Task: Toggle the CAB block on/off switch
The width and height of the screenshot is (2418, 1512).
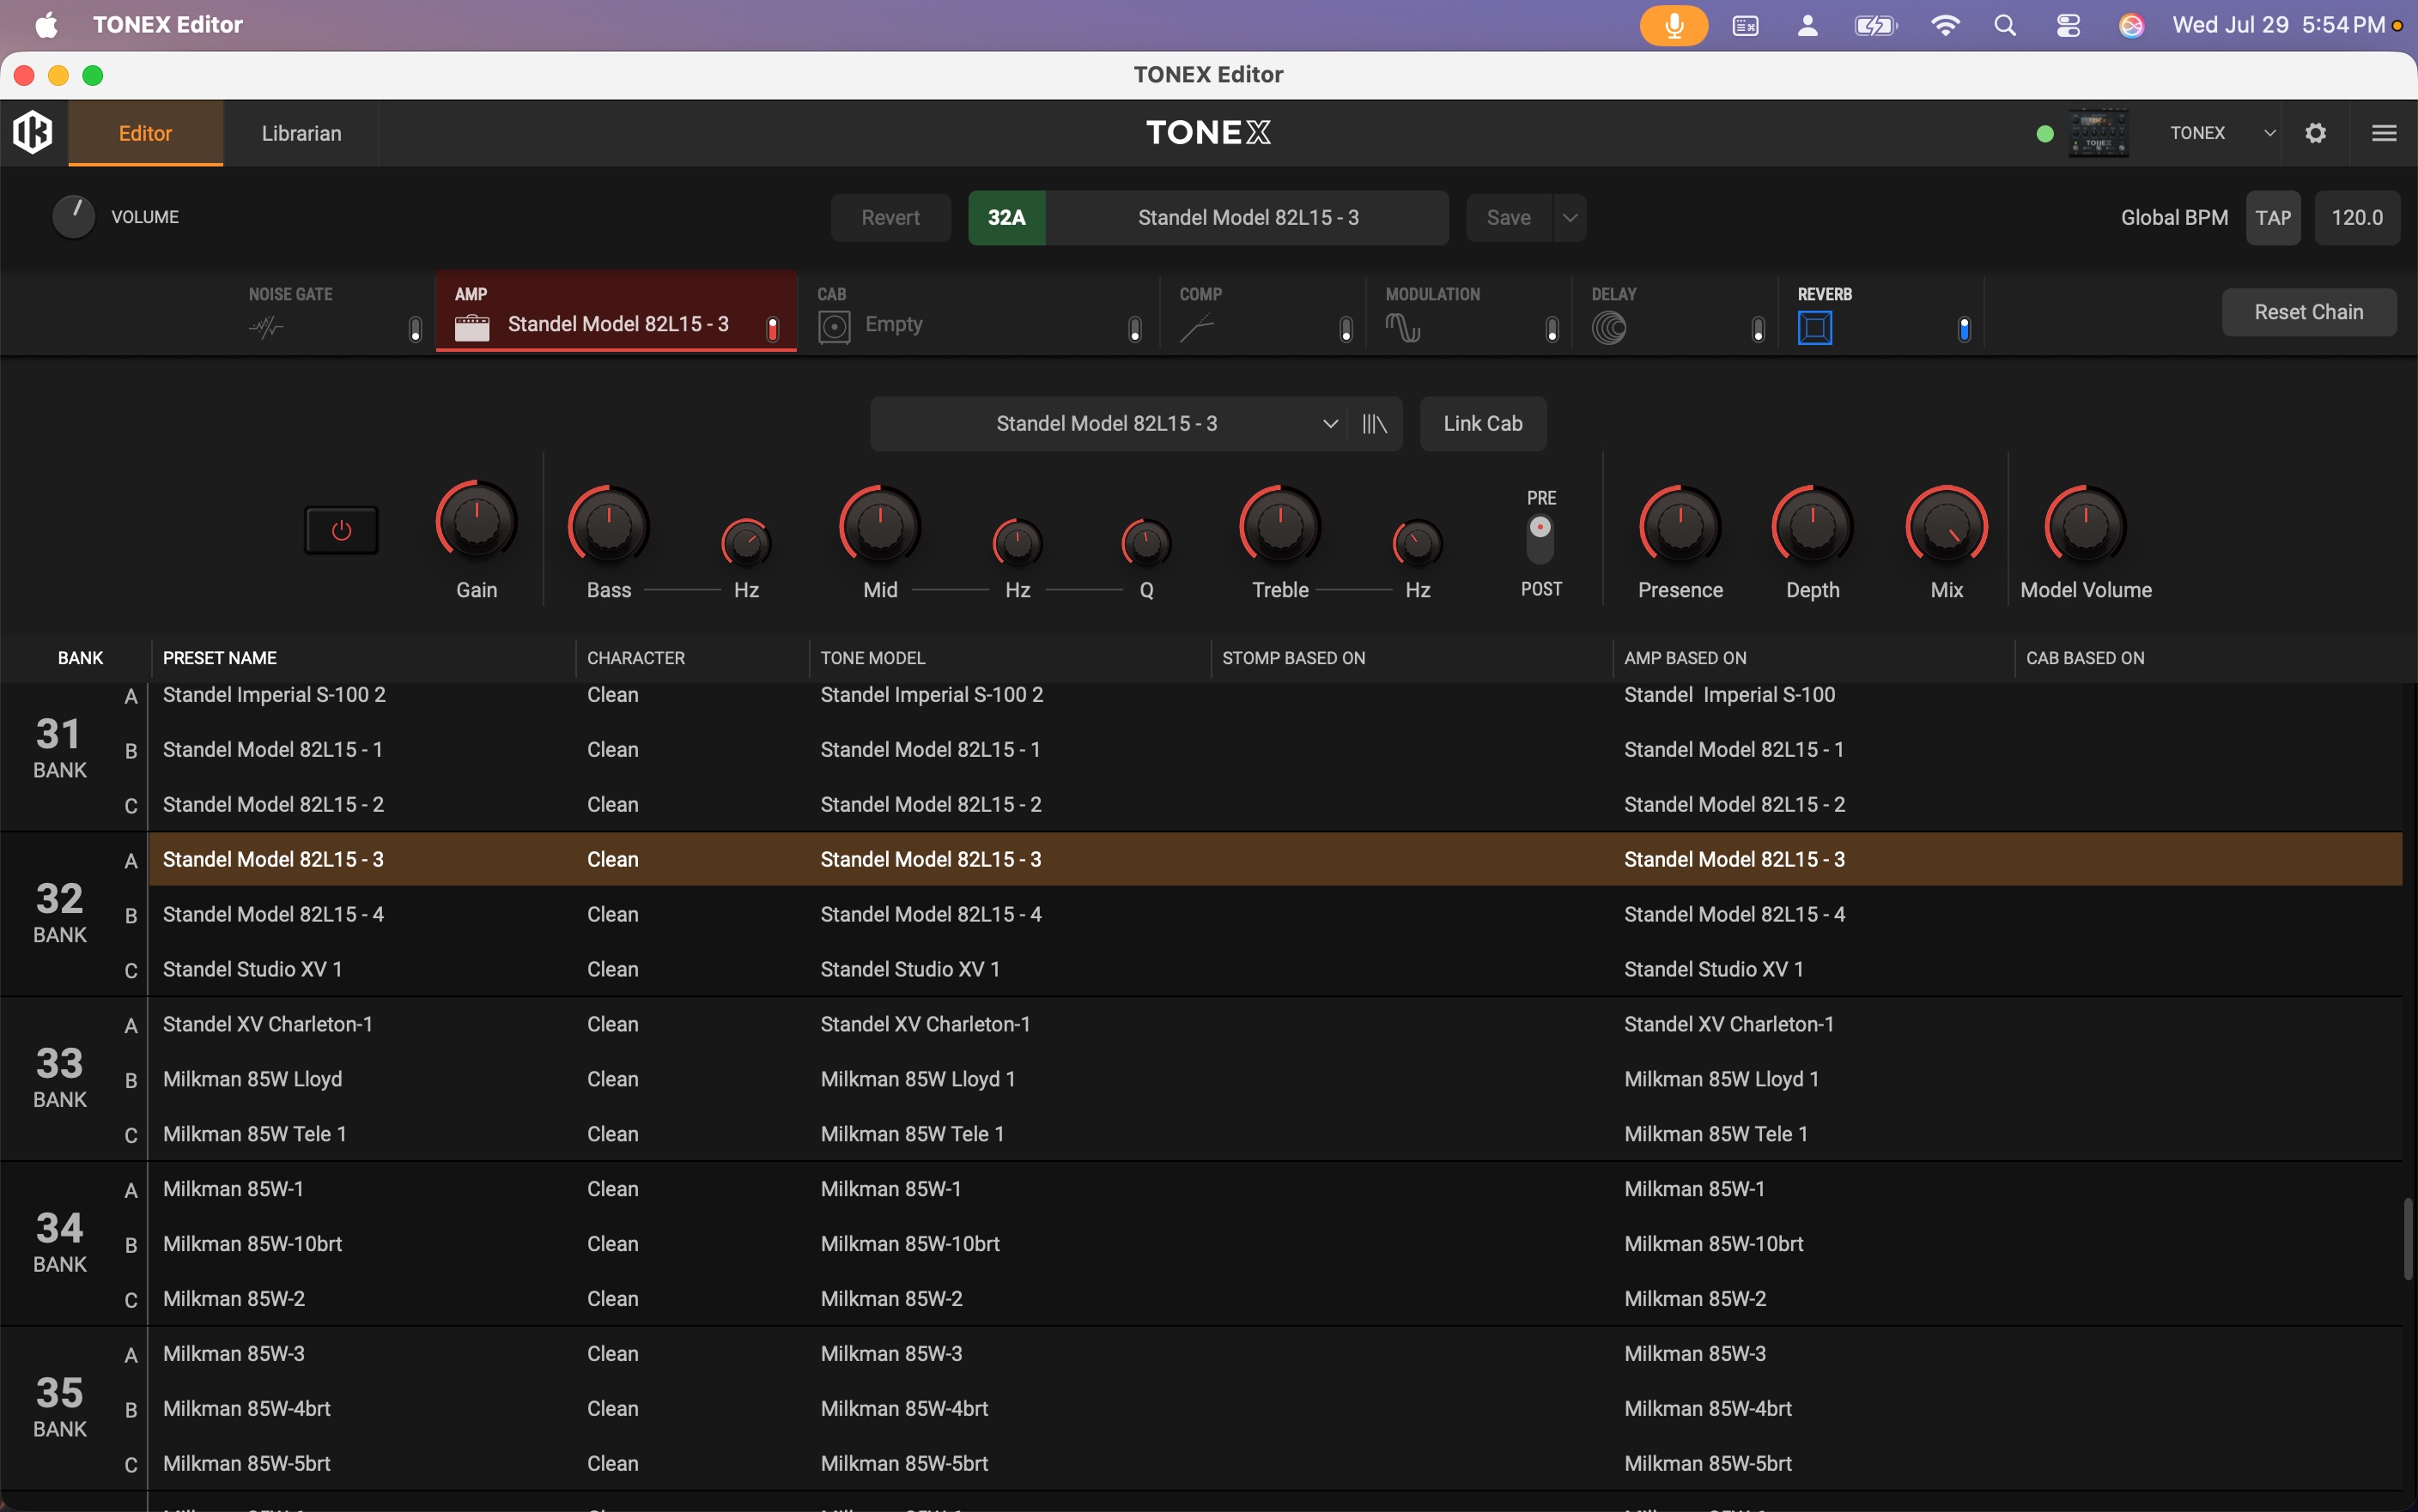Action: coord(1134,329)
